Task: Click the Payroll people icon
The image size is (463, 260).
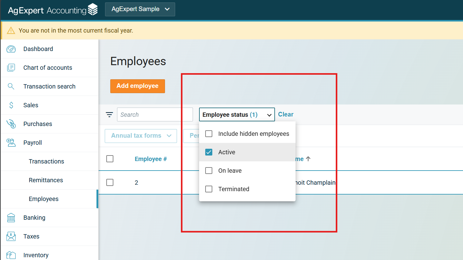Action: 11,143
